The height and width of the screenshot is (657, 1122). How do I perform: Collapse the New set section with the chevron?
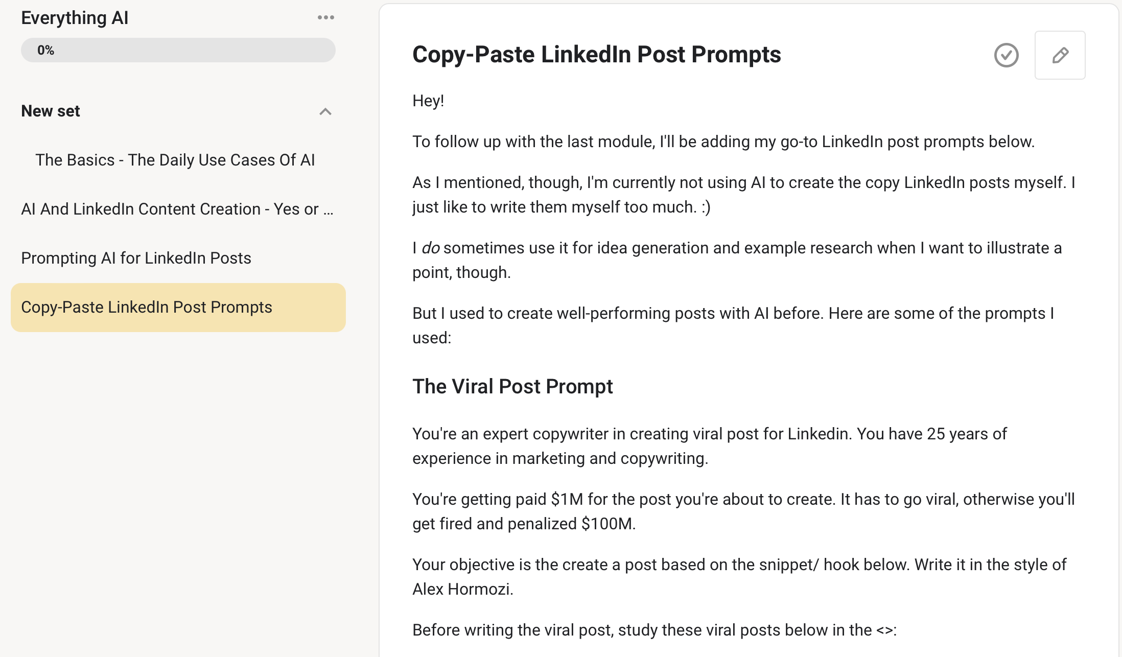tap(325, 112)
